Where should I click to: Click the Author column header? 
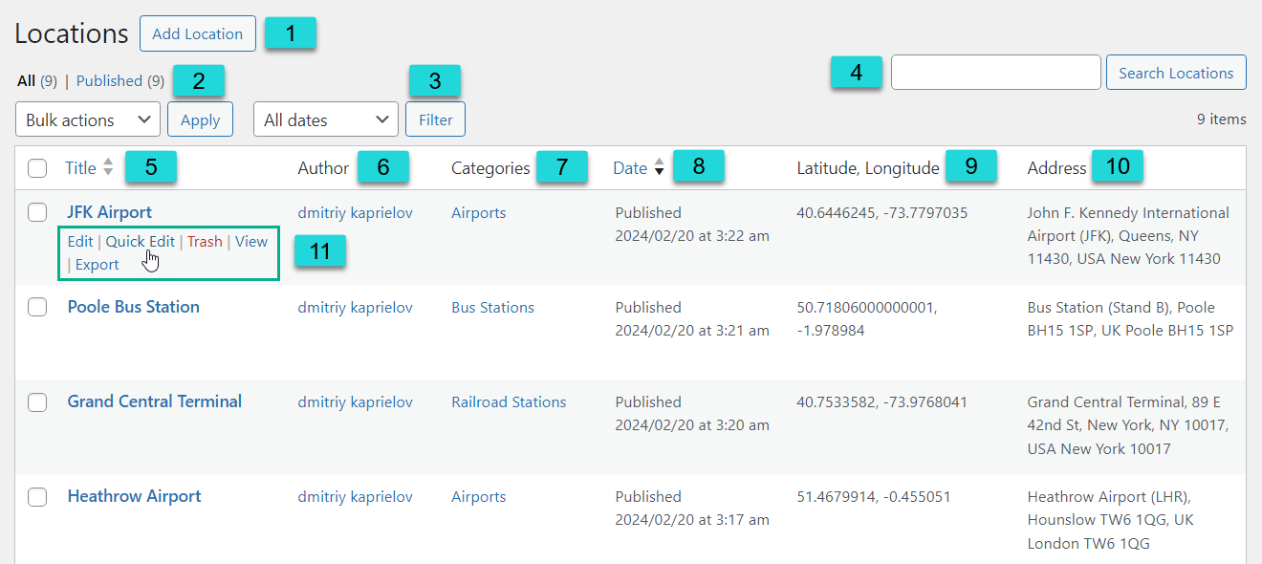(323, 168)
